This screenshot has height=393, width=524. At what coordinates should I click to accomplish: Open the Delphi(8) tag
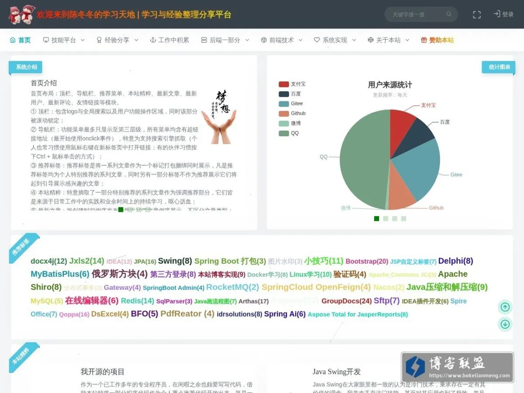point(455,261)
